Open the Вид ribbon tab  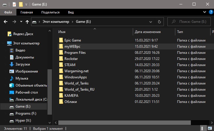tap(71, 12)
